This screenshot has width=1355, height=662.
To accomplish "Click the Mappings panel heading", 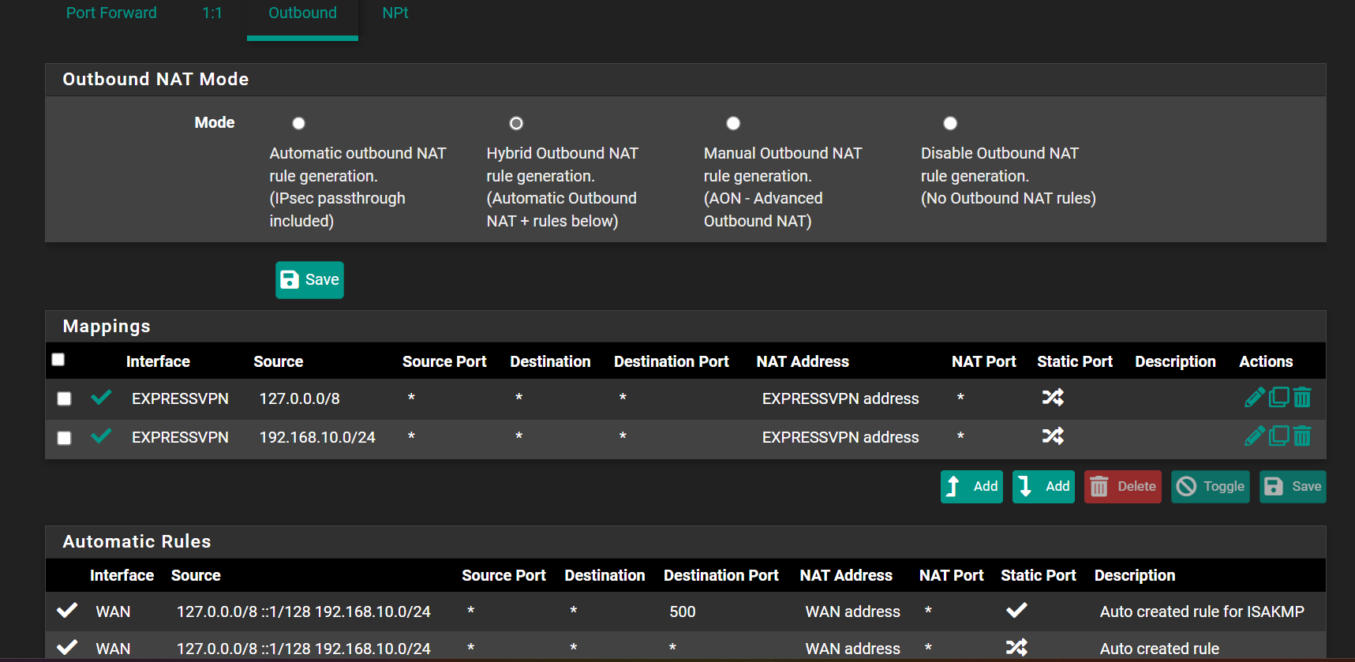I will coord(107,326).
